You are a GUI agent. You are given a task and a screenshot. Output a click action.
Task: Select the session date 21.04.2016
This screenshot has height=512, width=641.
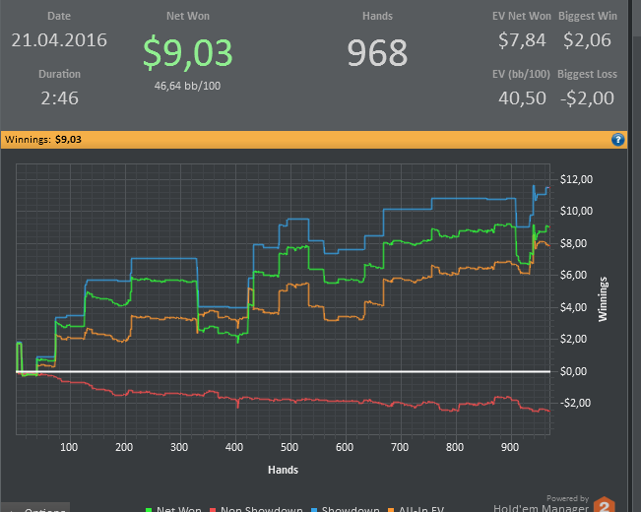[x=59, y=40]
